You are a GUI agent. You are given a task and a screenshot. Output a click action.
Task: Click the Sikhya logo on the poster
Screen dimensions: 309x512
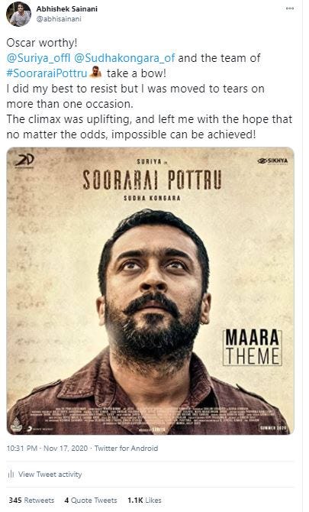[272, 161]
